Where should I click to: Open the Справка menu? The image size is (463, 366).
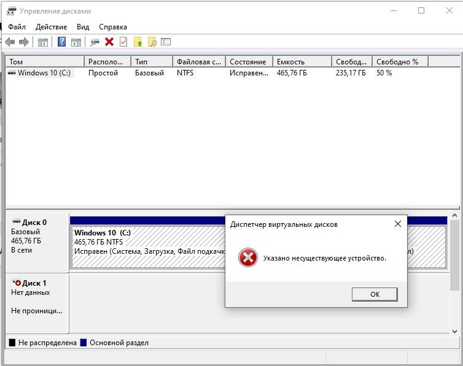click(113, 27)
